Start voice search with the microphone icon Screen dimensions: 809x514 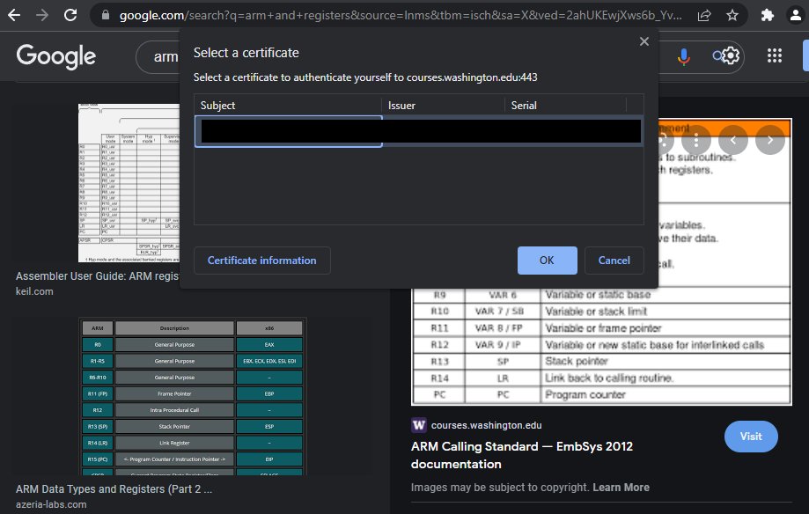(684, 56)
